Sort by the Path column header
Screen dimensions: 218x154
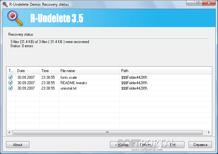(166, 71)
